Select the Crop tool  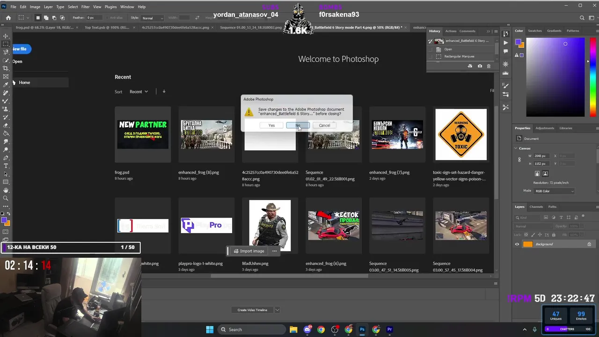pyautogui.click(x=6, y=68)
